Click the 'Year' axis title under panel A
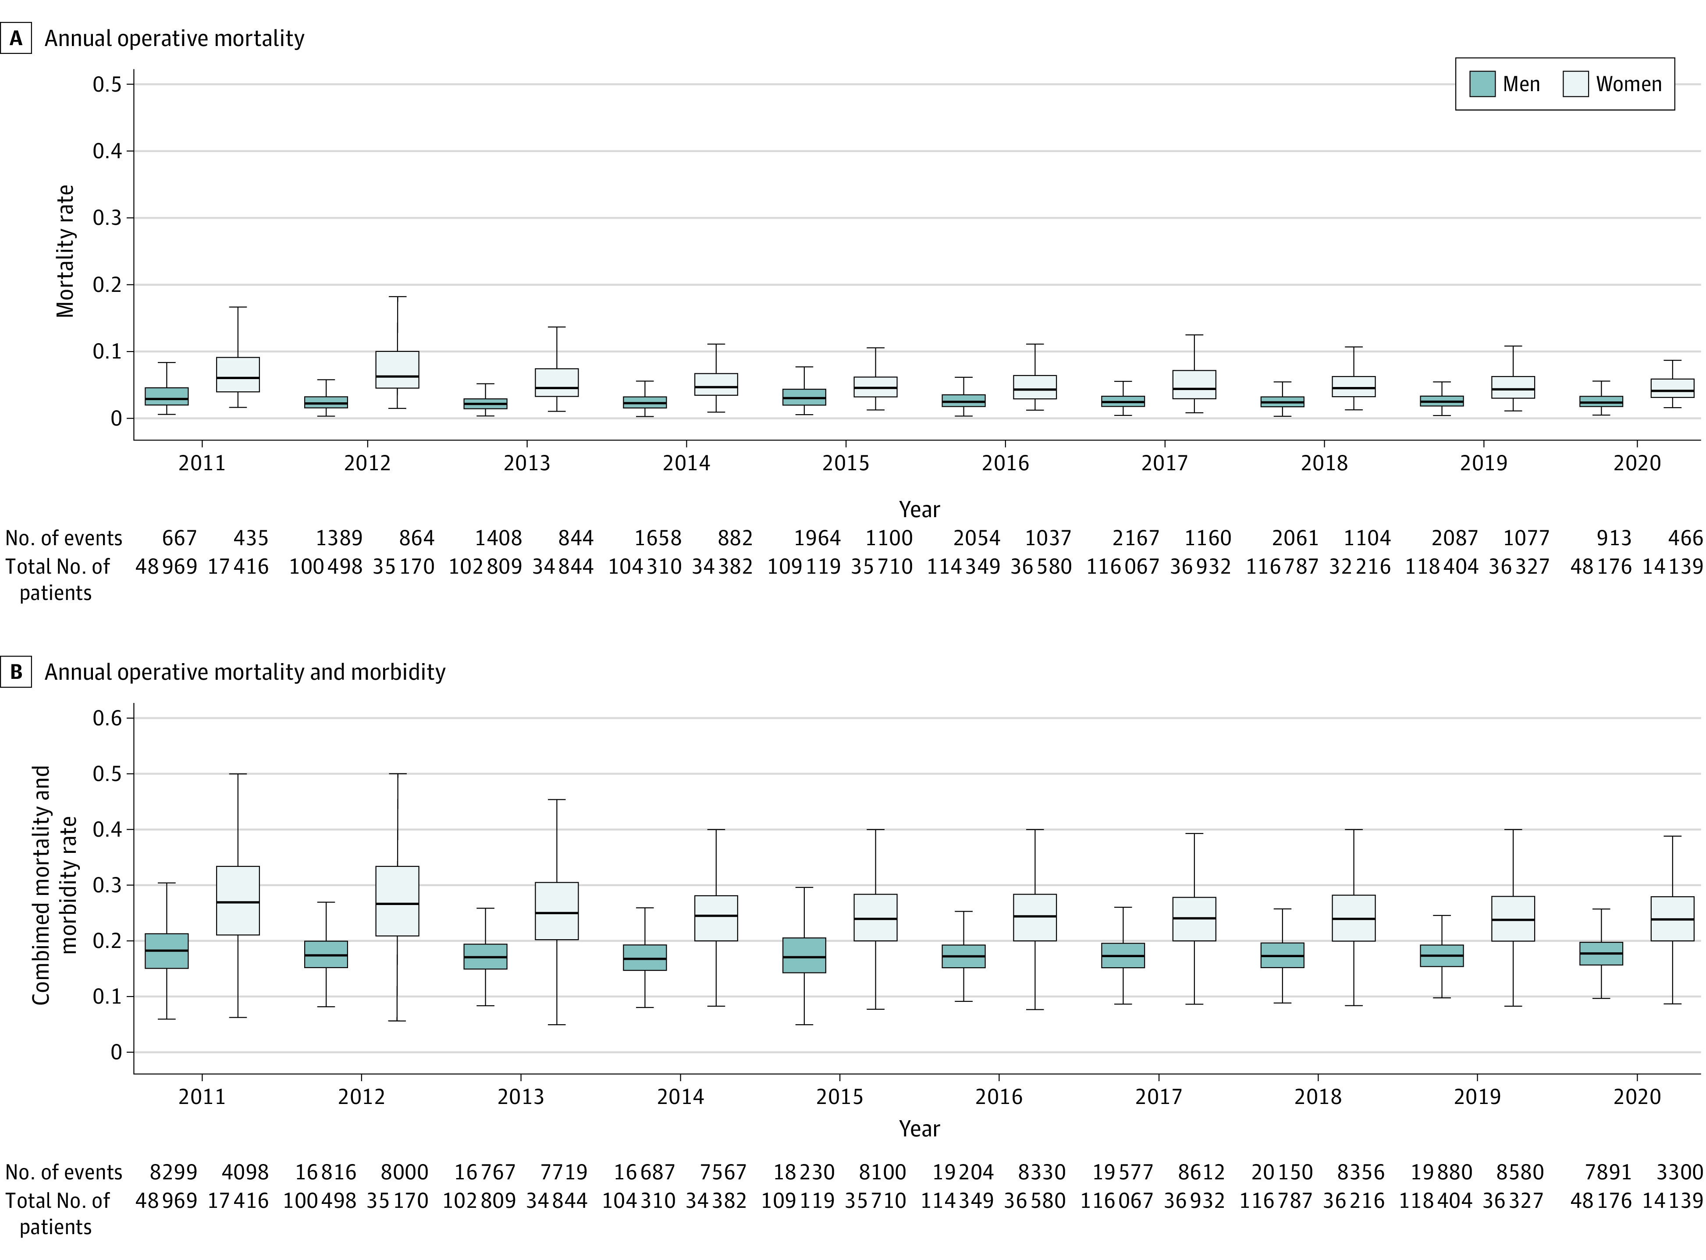This screenshot has height=1260, width=1706. [x=920, y=510]
